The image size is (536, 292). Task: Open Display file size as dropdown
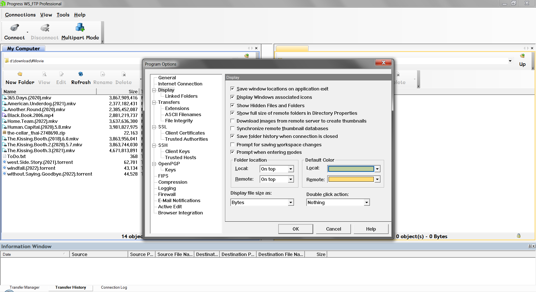pyautogui.click(x=291, y=202)
